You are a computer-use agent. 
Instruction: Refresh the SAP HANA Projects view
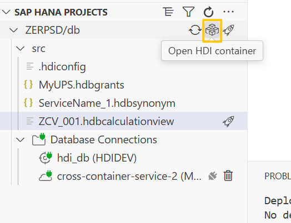click(208, 12)
